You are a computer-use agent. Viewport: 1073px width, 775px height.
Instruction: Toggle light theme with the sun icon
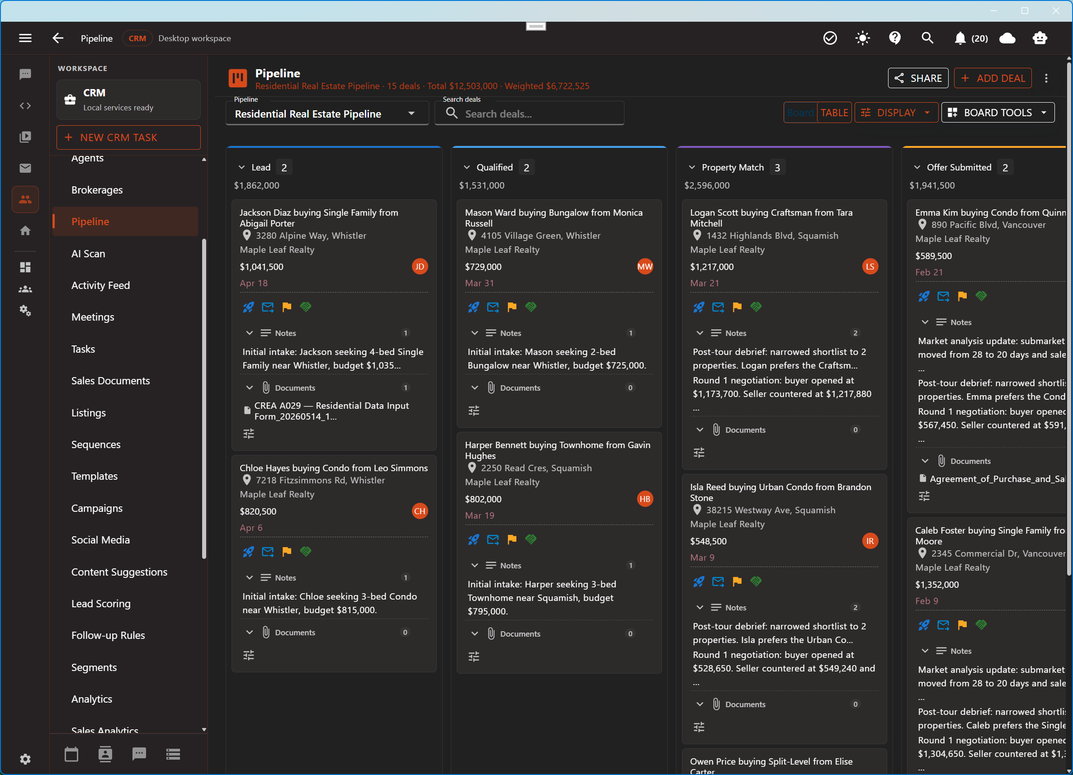coord(862,38)
